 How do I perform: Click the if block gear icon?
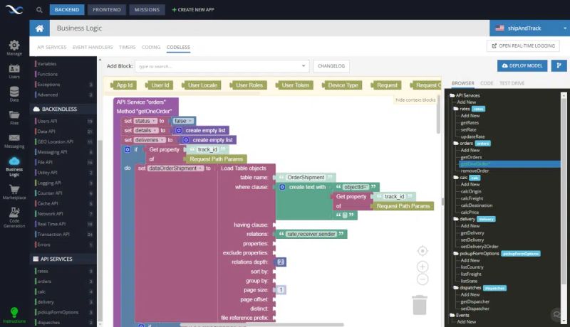128,149
